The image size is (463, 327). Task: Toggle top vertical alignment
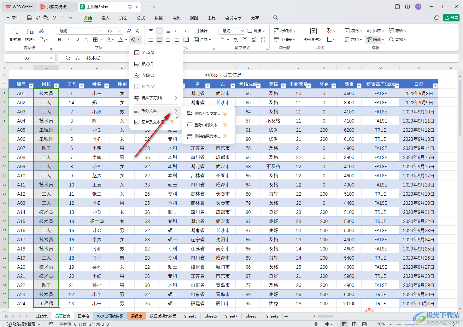(x=150, y=31)
